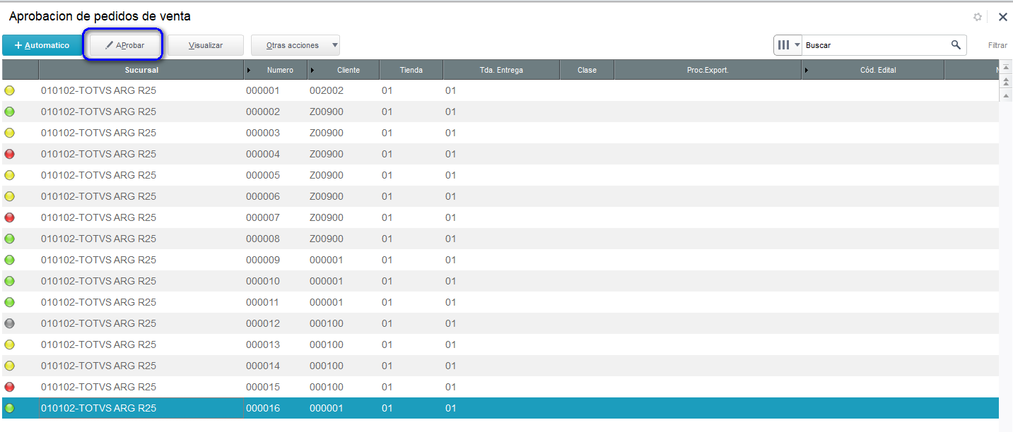The image size is (1013, 432).
Task: Click Cliente 000100 in order 000013 row
Action: point(327,344)
